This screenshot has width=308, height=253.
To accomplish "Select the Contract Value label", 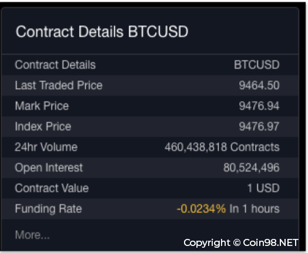I will coord(52,188).
